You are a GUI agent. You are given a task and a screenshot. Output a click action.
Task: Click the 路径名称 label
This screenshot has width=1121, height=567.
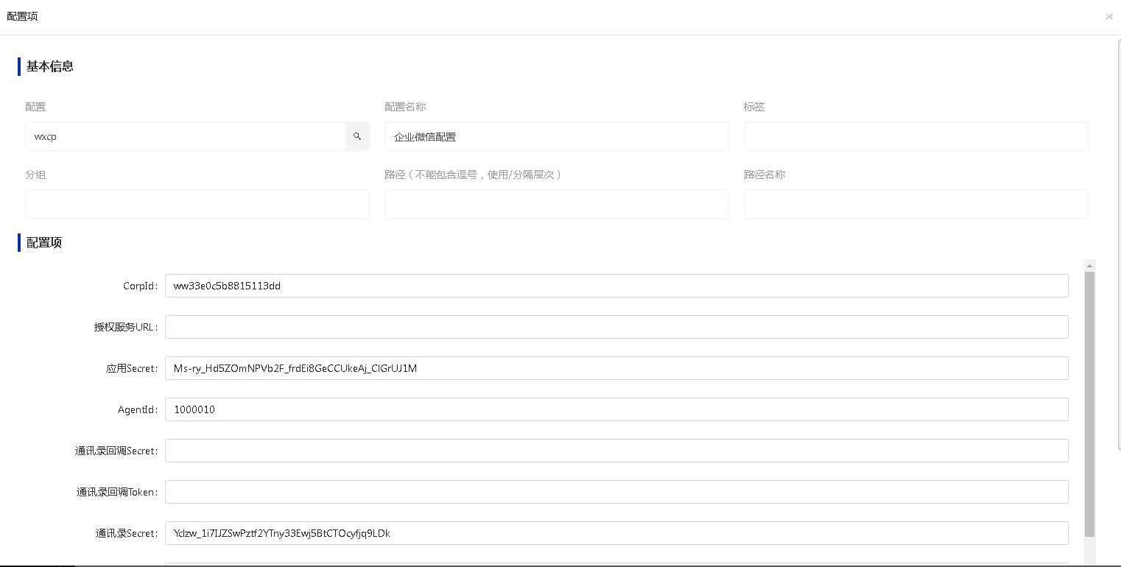(x=765, y=175)
